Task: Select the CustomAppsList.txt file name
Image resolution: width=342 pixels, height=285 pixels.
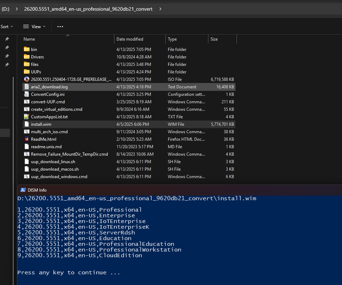Action: coord(49,116)
